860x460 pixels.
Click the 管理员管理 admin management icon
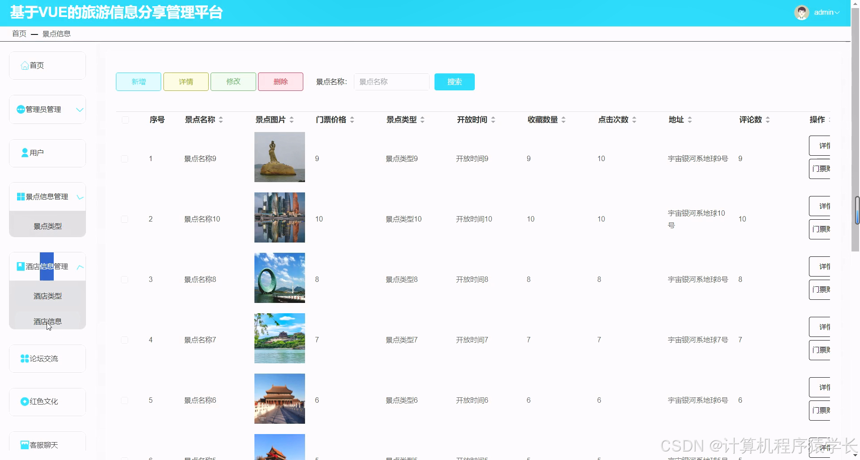pyautogui.click(x=20, y=109)
